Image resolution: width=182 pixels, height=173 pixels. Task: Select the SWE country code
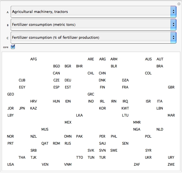114,151
